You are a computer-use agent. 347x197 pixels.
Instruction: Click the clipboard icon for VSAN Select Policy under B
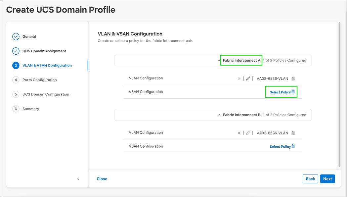pyautogui.click(x=293, y=146)
